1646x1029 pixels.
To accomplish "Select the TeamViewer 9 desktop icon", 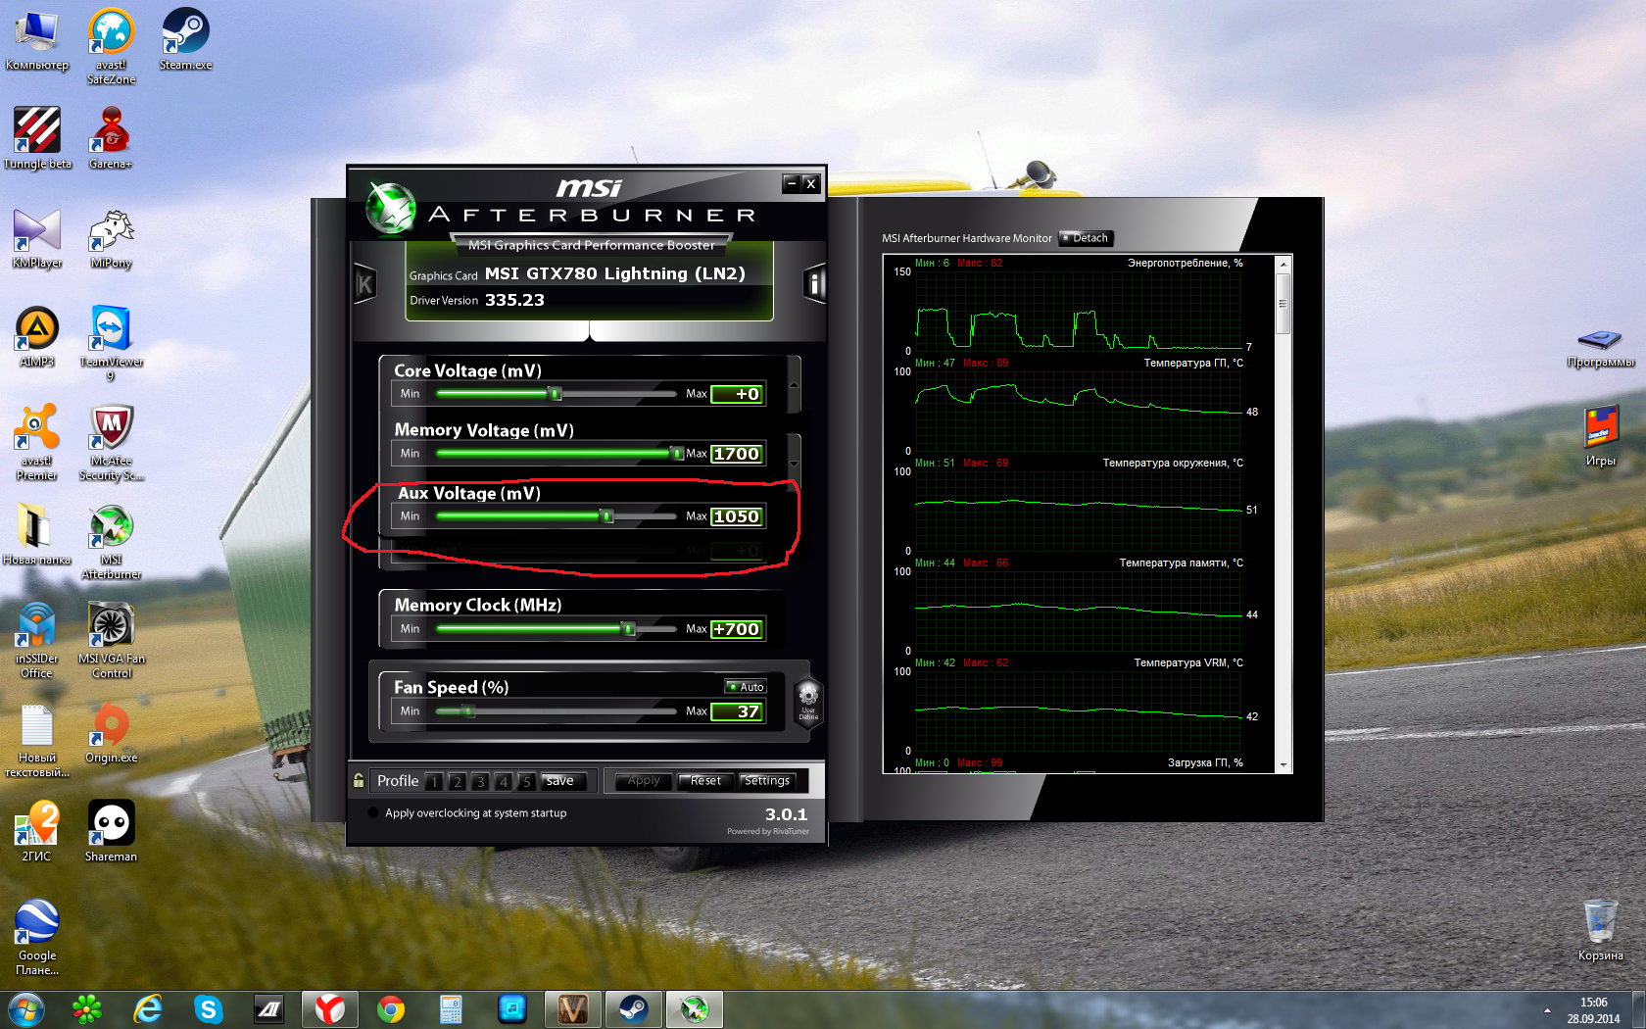I will [x=112, y=343].
